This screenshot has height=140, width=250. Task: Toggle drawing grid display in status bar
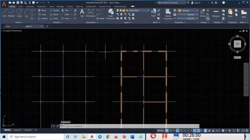(x=167, y=131)
